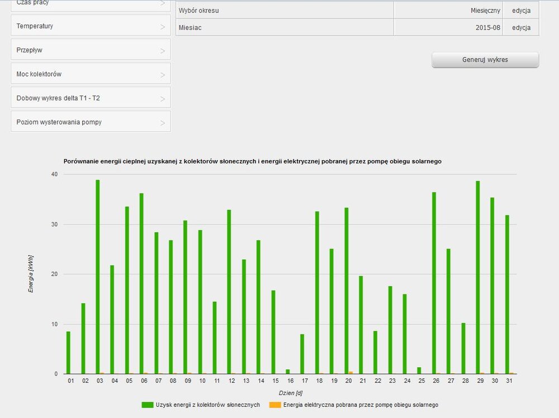Click the green legend swatch for solar collectors
The height and width of the screenshot is (418, 559).
click(x=148, y=405)
